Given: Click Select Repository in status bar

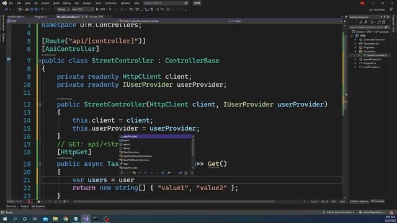Looking at the screenshot, I should 372,212.
